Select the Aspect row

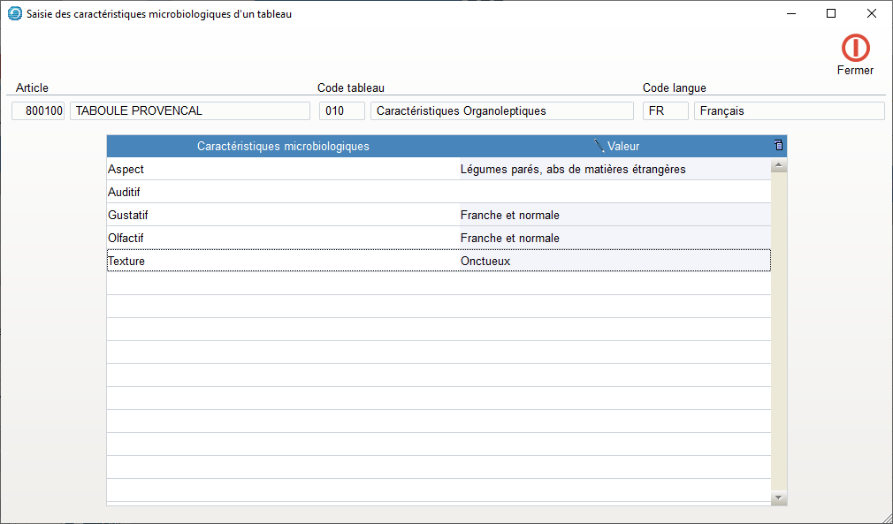point(126,169)
